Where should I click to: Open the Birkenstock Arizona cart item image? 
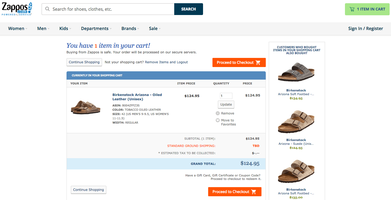click(86, 107)
